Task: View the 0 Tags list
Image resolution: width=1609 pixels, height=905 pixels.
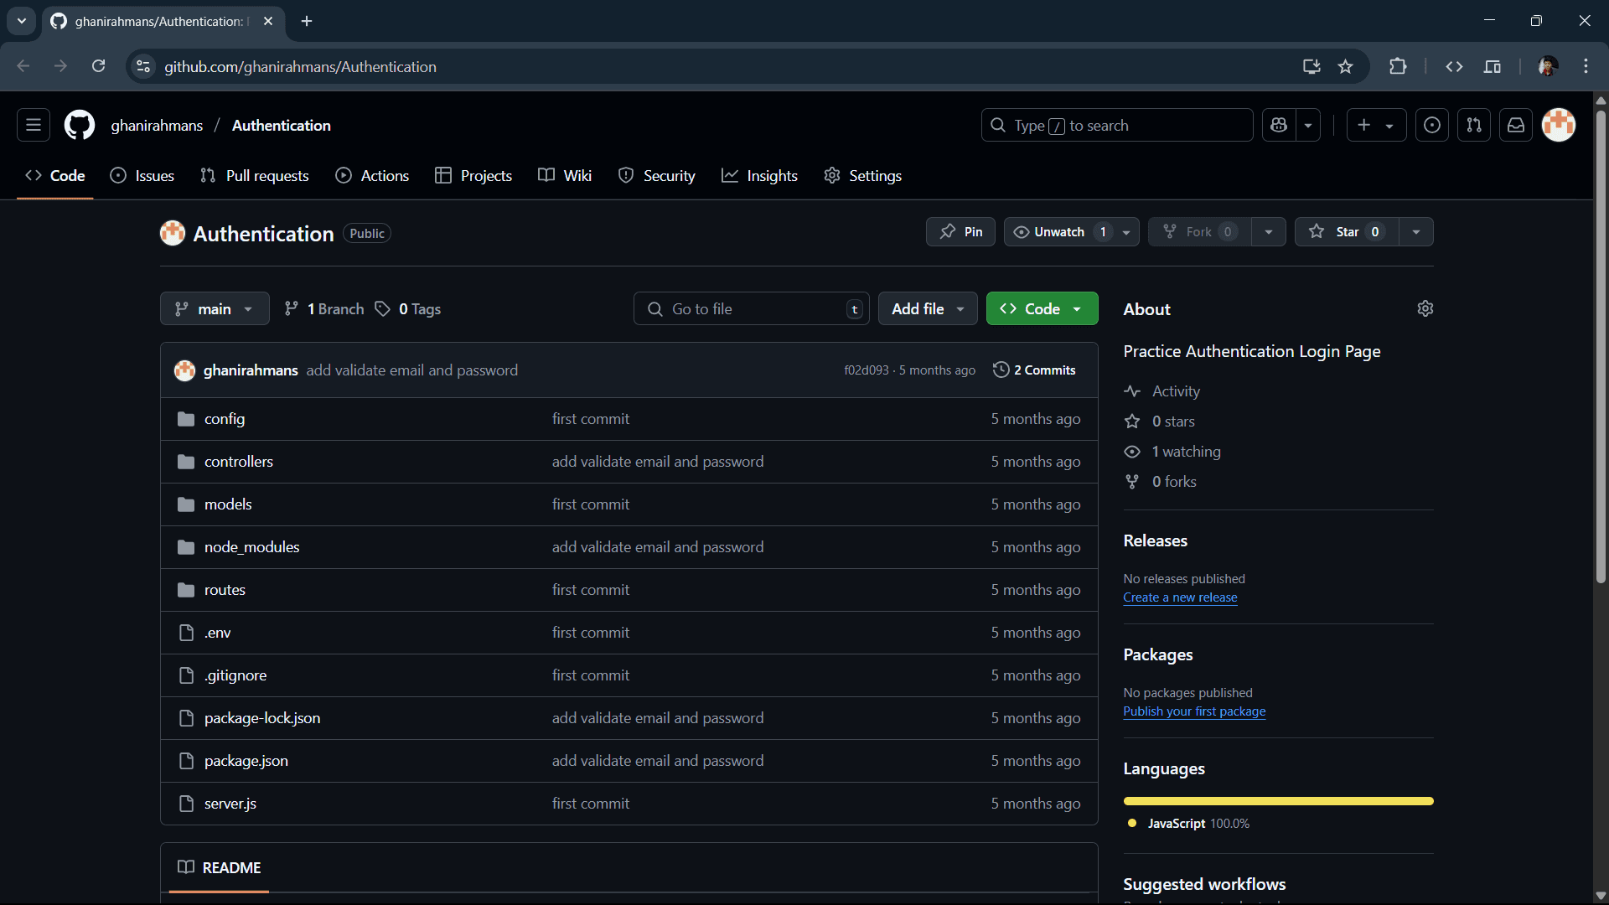Action: [408, 309]
